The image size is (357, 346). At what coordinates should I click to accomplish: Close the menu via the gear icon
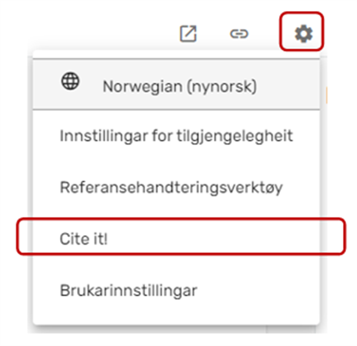(303, 34)
